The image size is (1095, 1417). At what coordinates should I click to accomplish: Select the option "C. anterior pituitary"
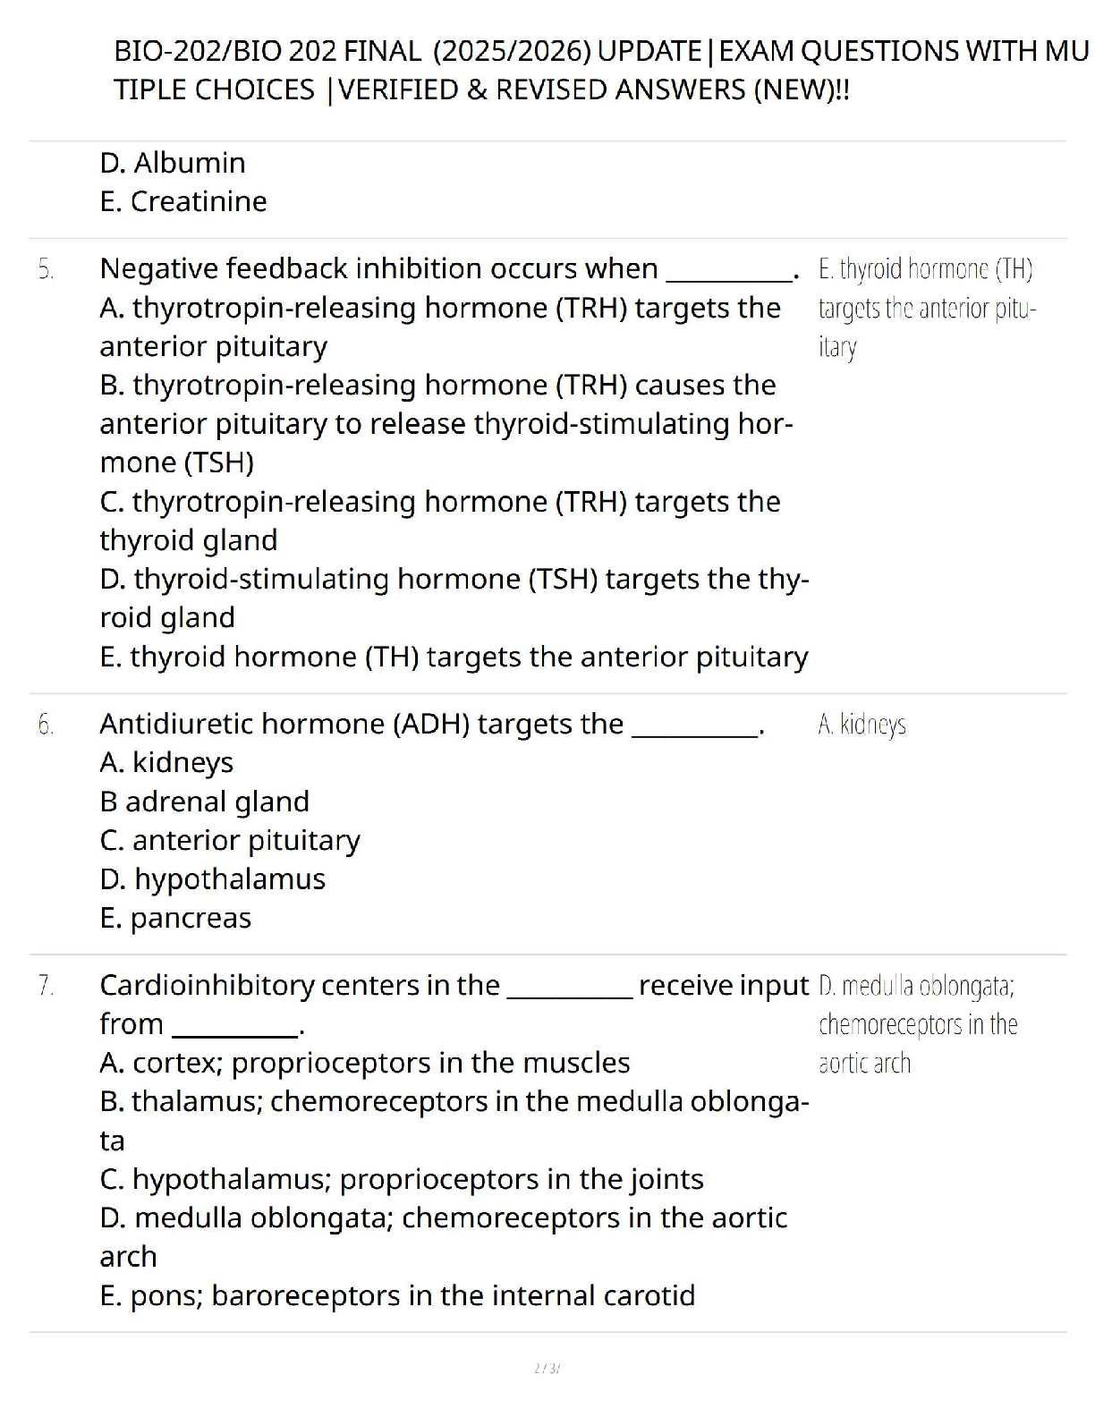point(230,840)
